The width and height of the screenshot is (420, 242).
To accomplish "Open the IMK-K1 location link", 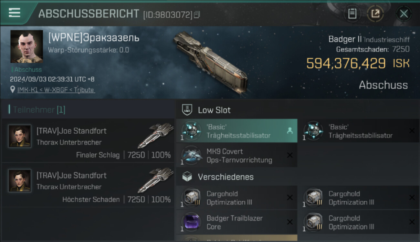I will point(56,90).
